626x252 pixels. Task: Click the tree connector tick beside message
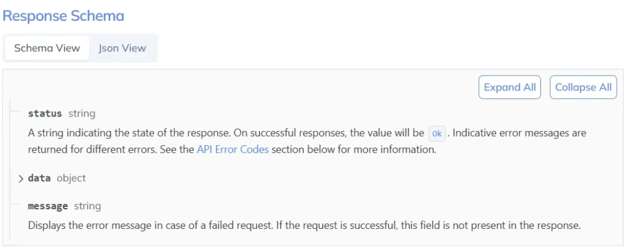click(15, 203)
